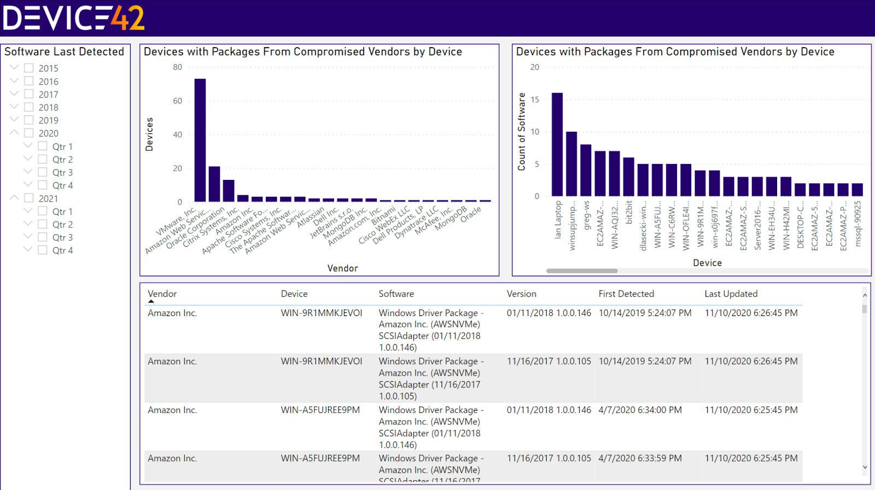The image size is (875, 490).
Task: Toggle the 2021 year checkbox
Action: coord(29,198)
